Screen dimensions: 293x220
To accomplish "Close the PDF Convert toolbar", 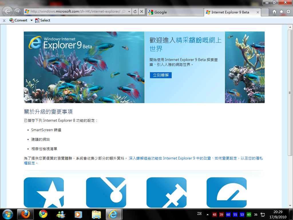I will [4, 20].
